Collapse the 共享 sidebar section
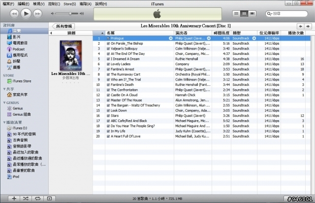Image resolution: width=315 pixels, height=203 pixels. 4,89
